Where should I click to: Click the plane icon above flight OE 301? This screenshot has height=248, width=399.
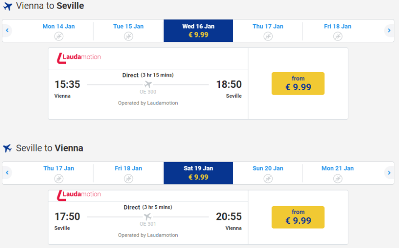pyautogui.click(x=148, y=217)
